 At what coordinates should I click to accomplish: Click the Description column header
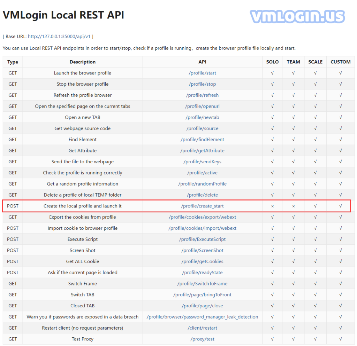pyautogui.click(x=82, y=62)
